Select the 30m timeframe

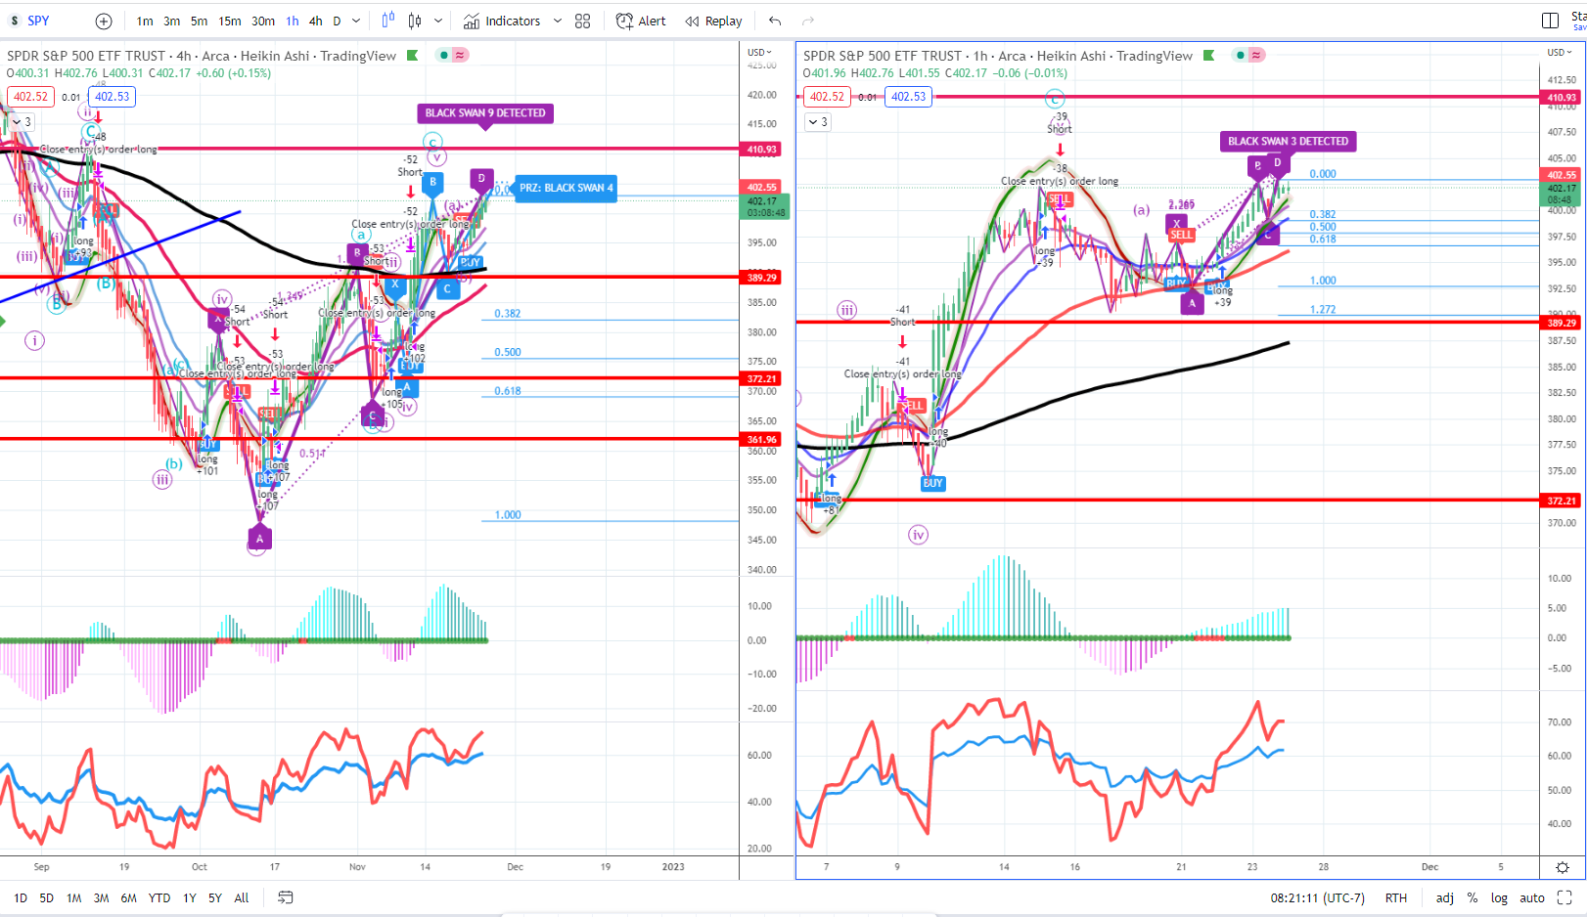[263, 21]
